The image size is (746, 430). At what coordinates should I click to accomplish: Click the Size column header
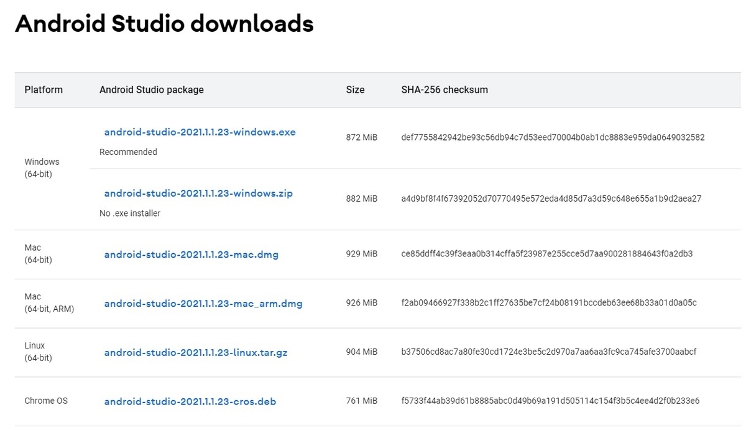tap(355, 90)
